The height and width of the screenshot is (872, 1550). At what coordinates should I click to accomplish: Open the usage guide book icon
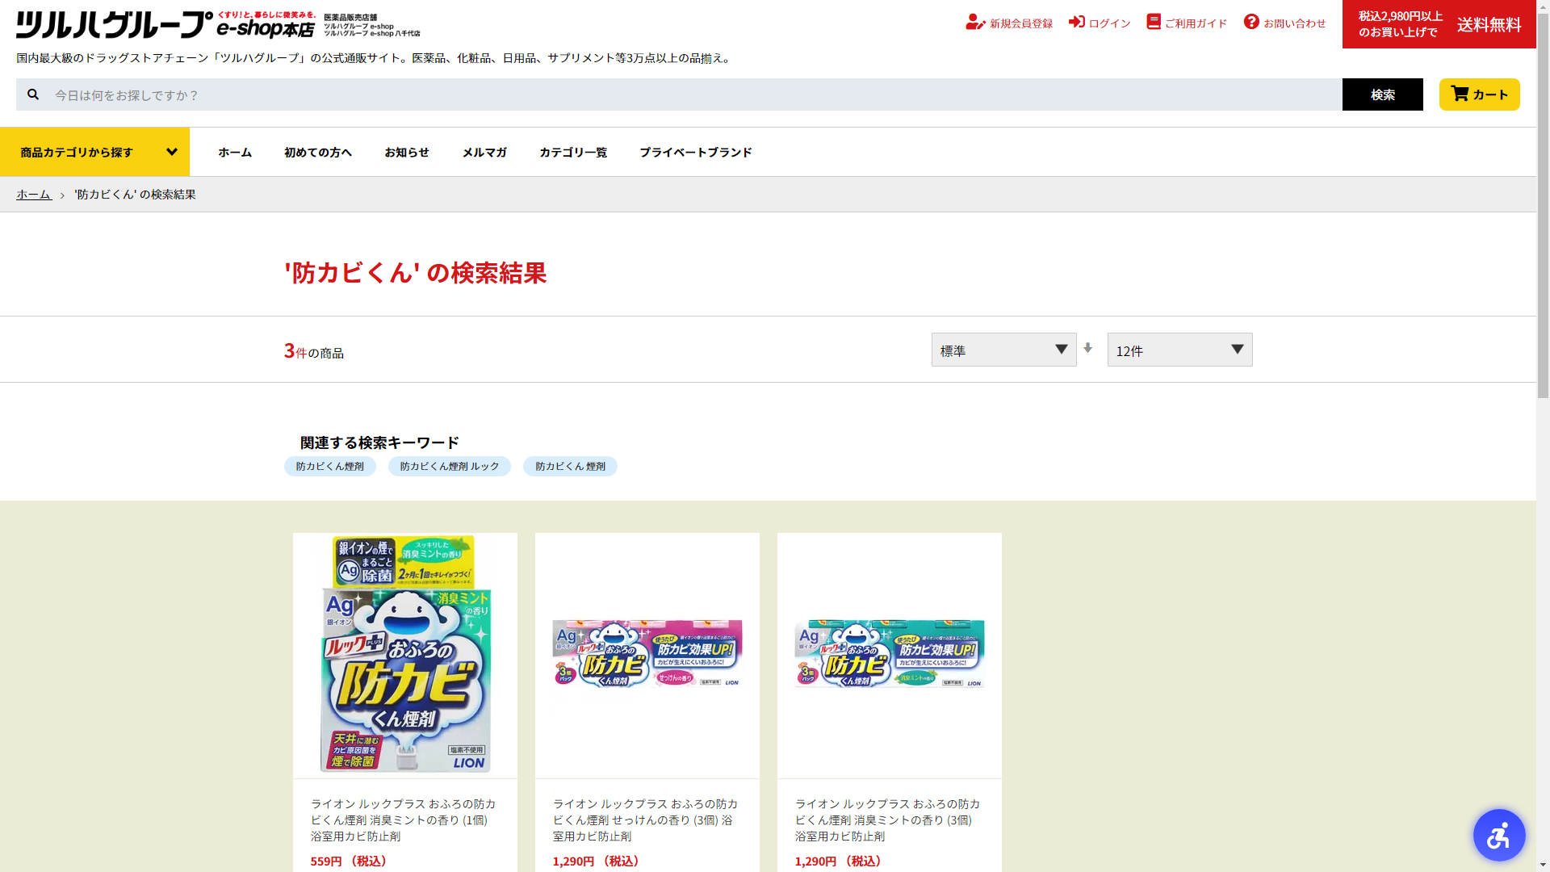pyautogui.click(x=1154, y=22)
